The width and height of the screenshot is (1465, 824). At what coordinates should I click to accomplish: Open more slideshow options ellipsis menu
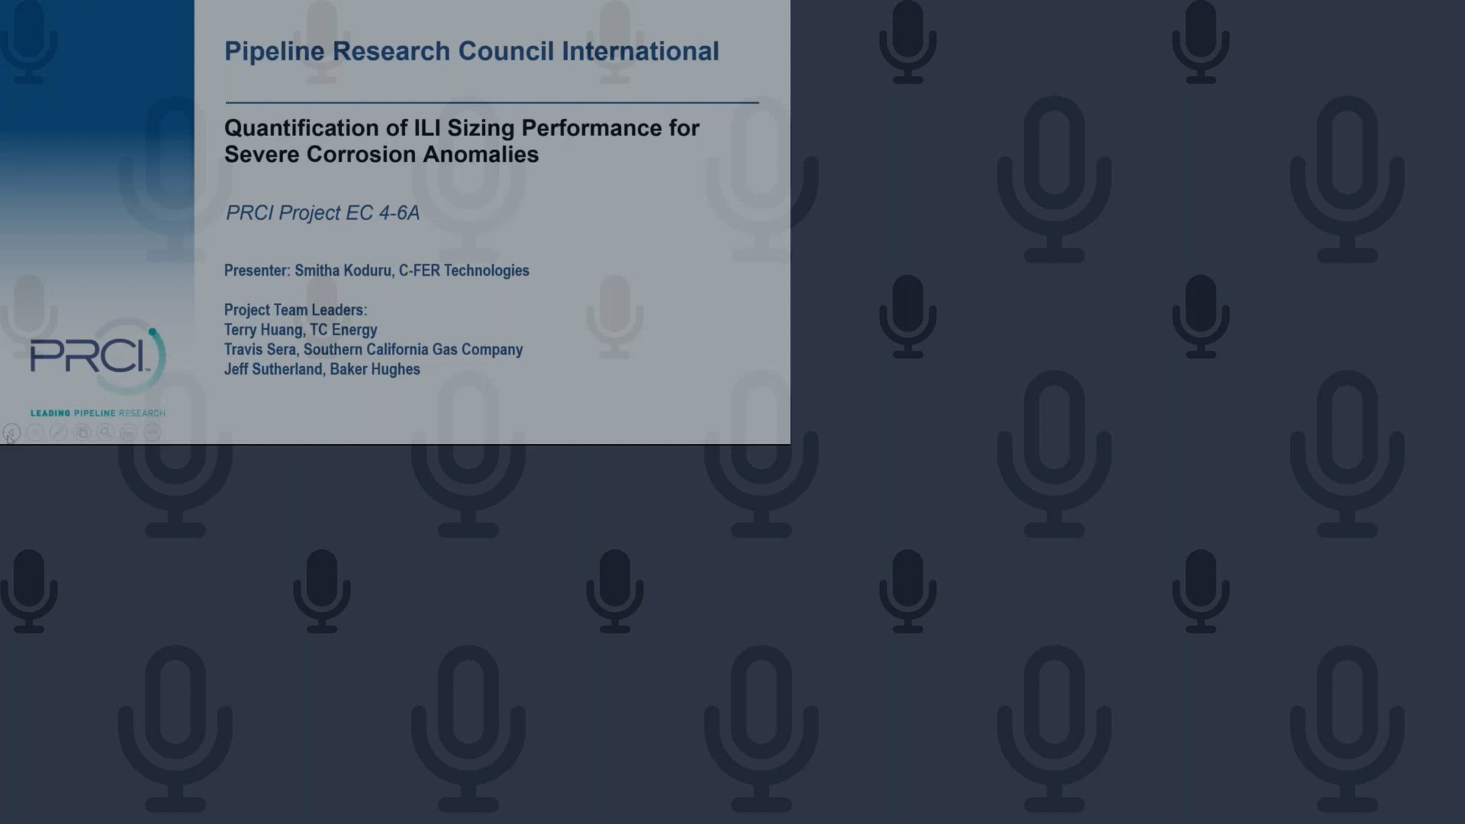pos(152,433)
